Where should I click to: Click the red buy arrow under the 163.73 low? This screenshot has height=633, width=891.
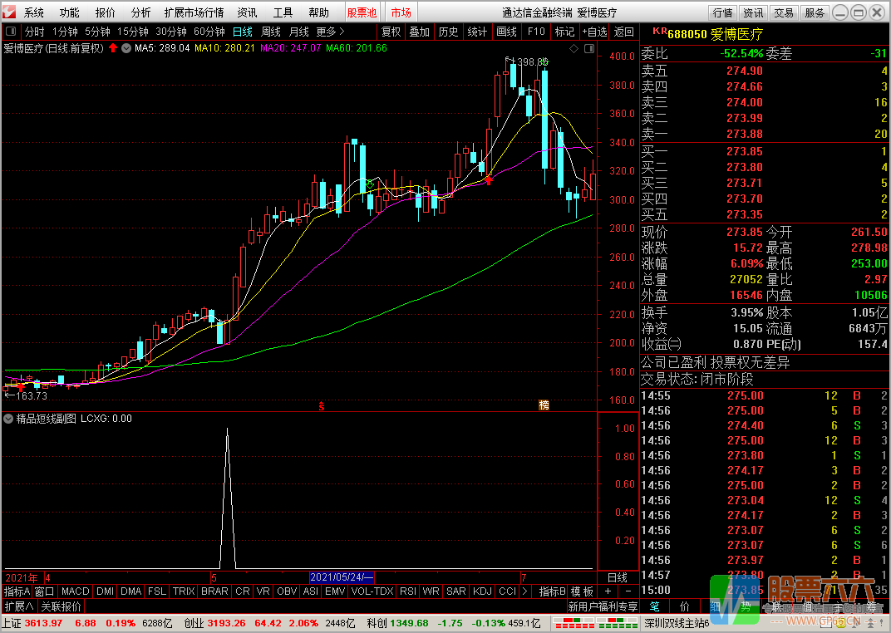coord(21,386)
